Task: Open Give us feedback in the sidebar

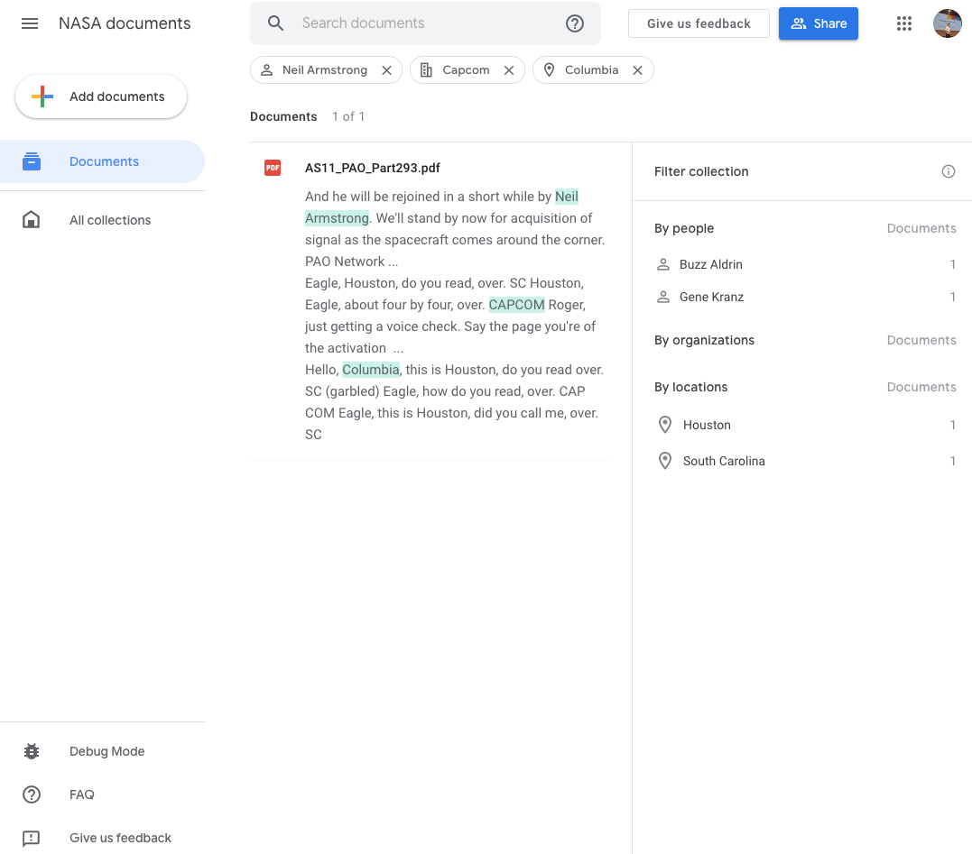Action: tap(102, 838)
